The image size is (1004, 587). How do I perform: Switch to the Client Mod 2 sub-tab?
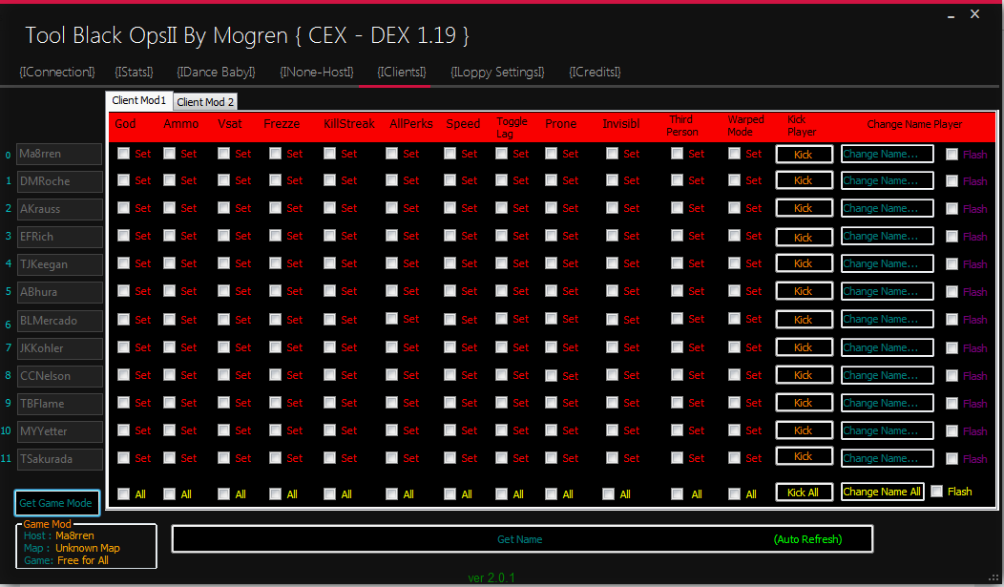point(205,102)
